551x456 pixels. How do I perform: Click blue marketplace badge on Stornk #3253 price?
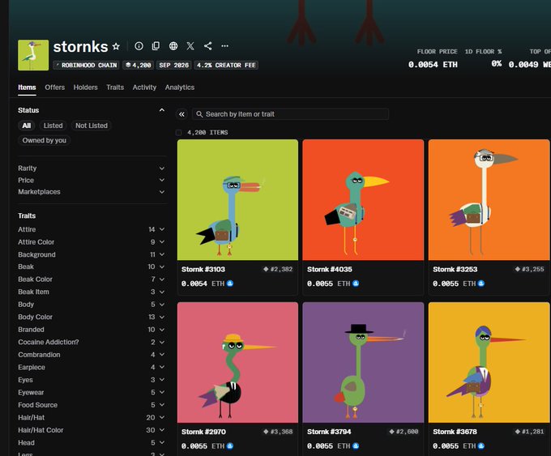tap(481, 283)
